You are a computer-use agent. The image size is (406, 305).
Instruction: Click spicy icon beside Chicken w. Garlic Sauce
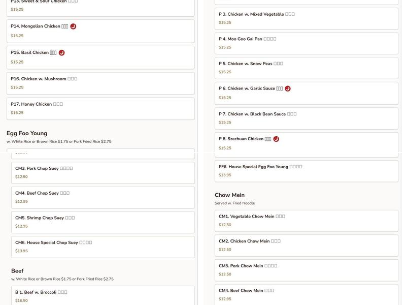[288, 88]
